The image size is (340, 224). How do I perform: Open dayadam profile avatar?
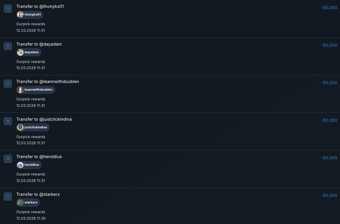coord(20,52)
